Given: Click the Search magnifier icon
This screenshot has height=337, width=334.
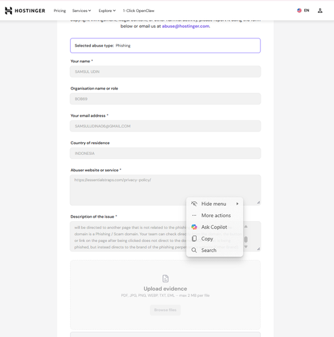Looking at the screenshot, I should [x=194, y=250].
